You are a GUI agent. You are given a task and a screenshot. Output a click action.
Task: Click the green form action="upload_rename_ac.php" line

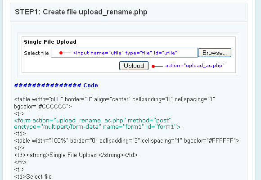[93, 120]
